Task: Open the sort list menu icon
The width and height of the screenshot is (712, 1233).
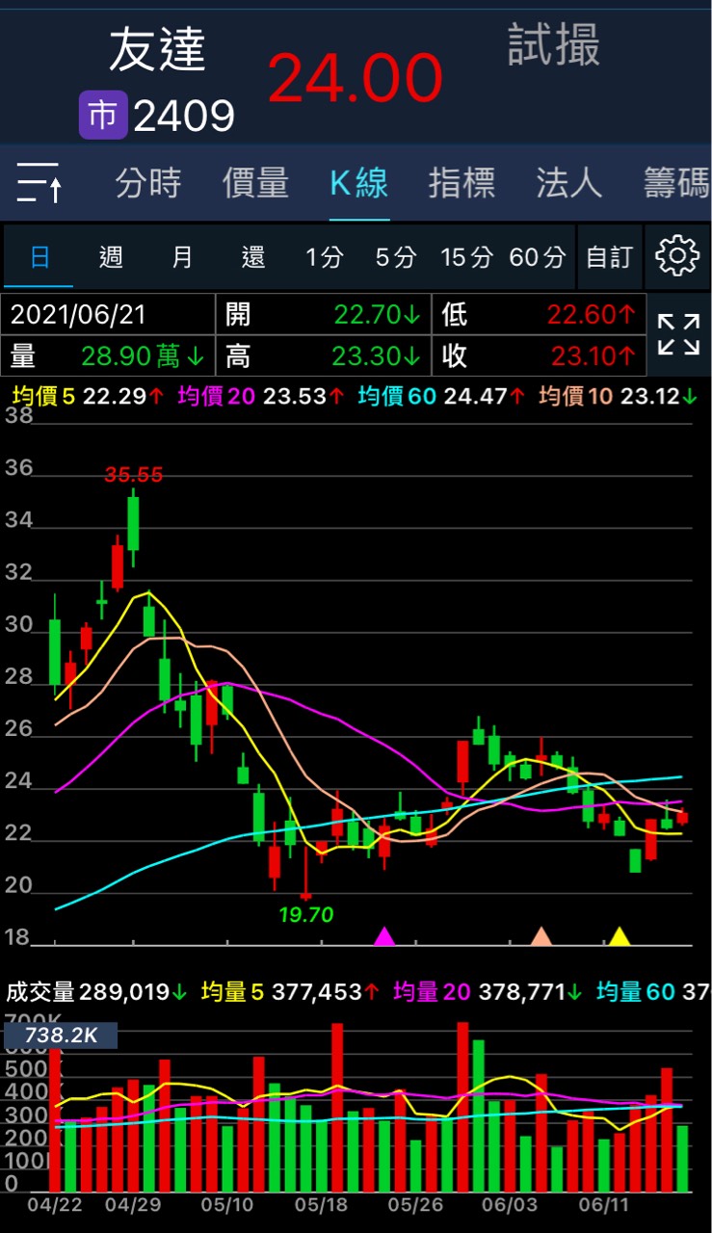Action: point(40,182)
